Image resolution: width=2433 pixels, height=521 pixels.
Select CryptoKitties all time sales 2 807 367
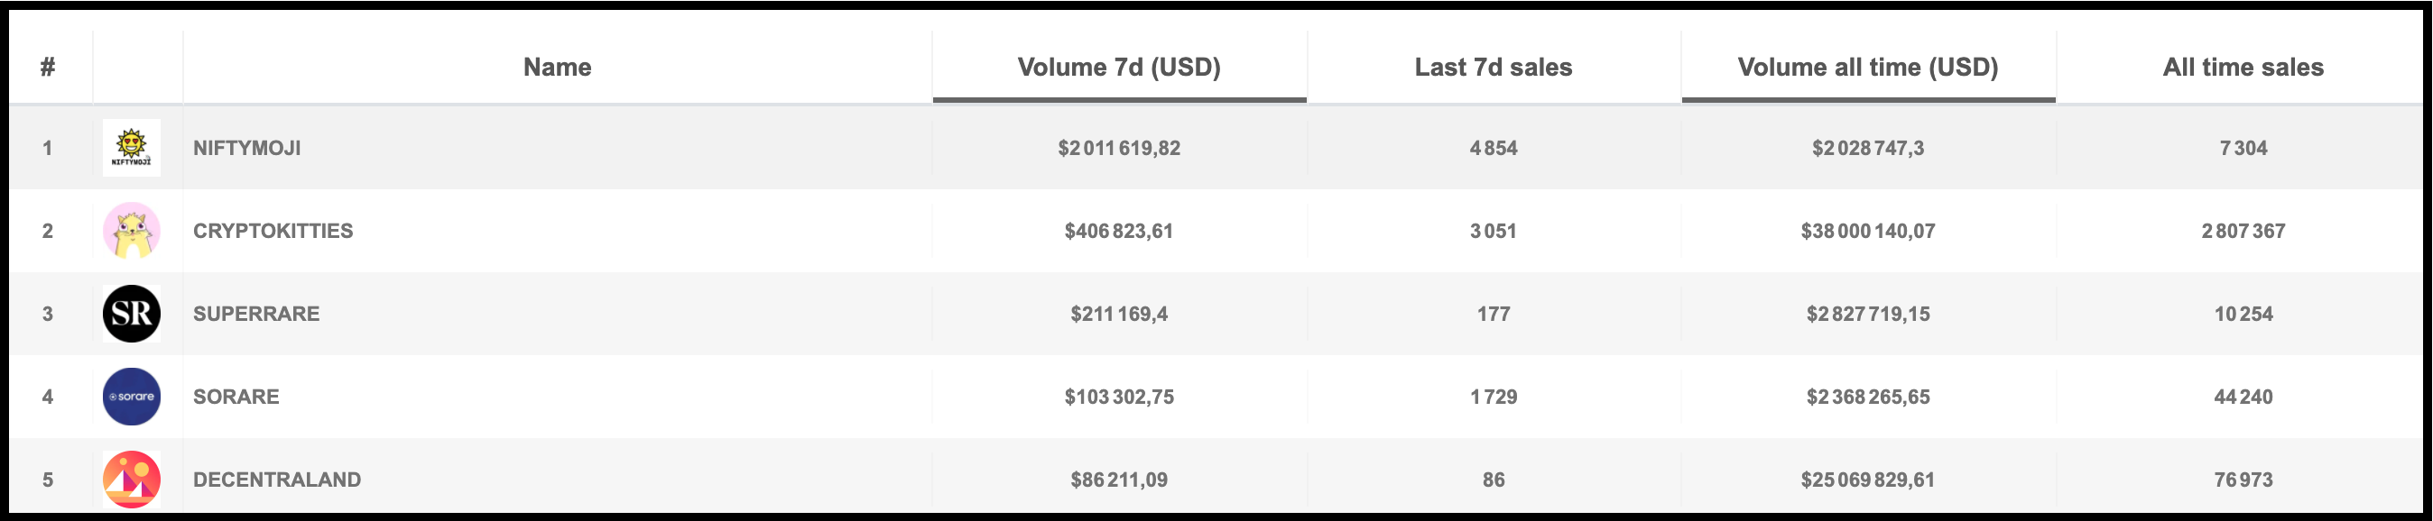(x=2243, y=230)
